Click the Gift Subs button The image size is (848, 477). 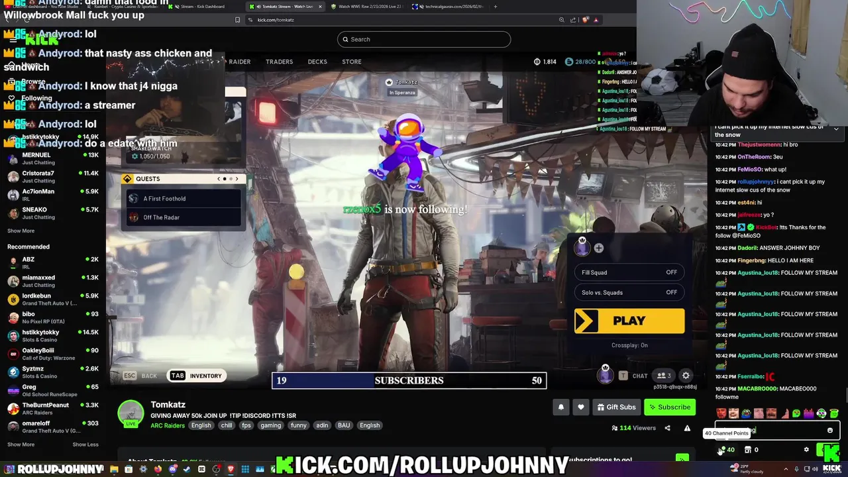pos(616,407)
